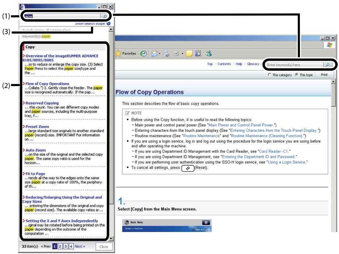Viewport: 339px width, 254px height.
Task: Go to results page 3
Action: (x=66, y=247)
